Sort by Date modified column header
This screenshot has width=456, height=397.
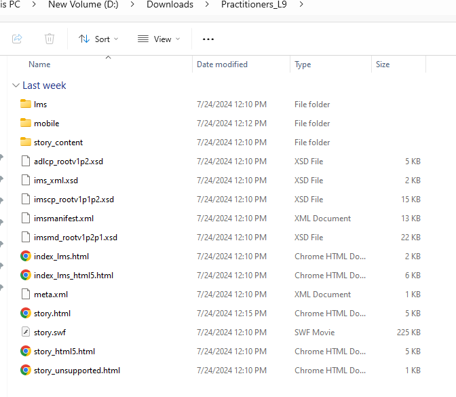point(222,64)
